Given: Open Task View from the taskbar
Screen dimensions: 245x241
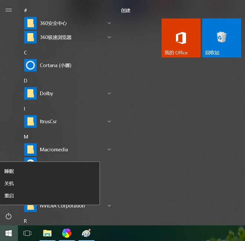Looking at the screenshot, I should (27, 233).
